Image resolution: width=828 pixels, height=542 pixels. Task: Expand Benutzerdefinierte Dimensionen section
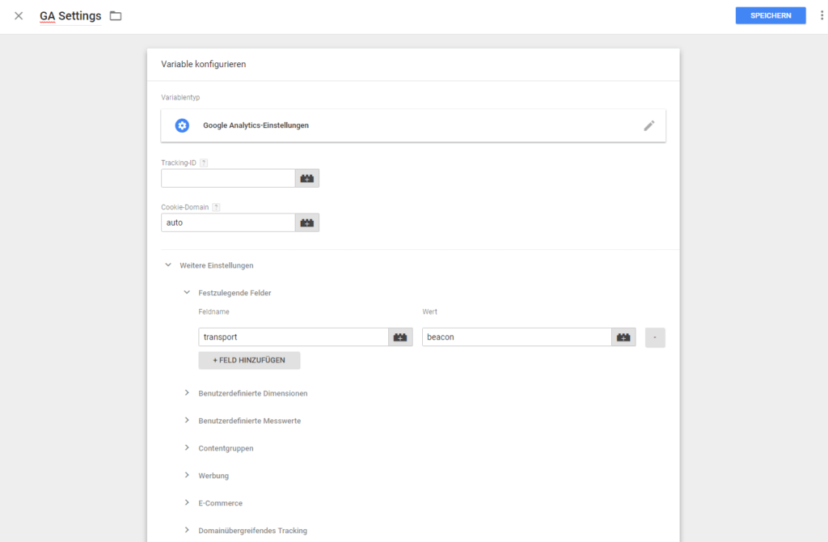pos(187,393)
